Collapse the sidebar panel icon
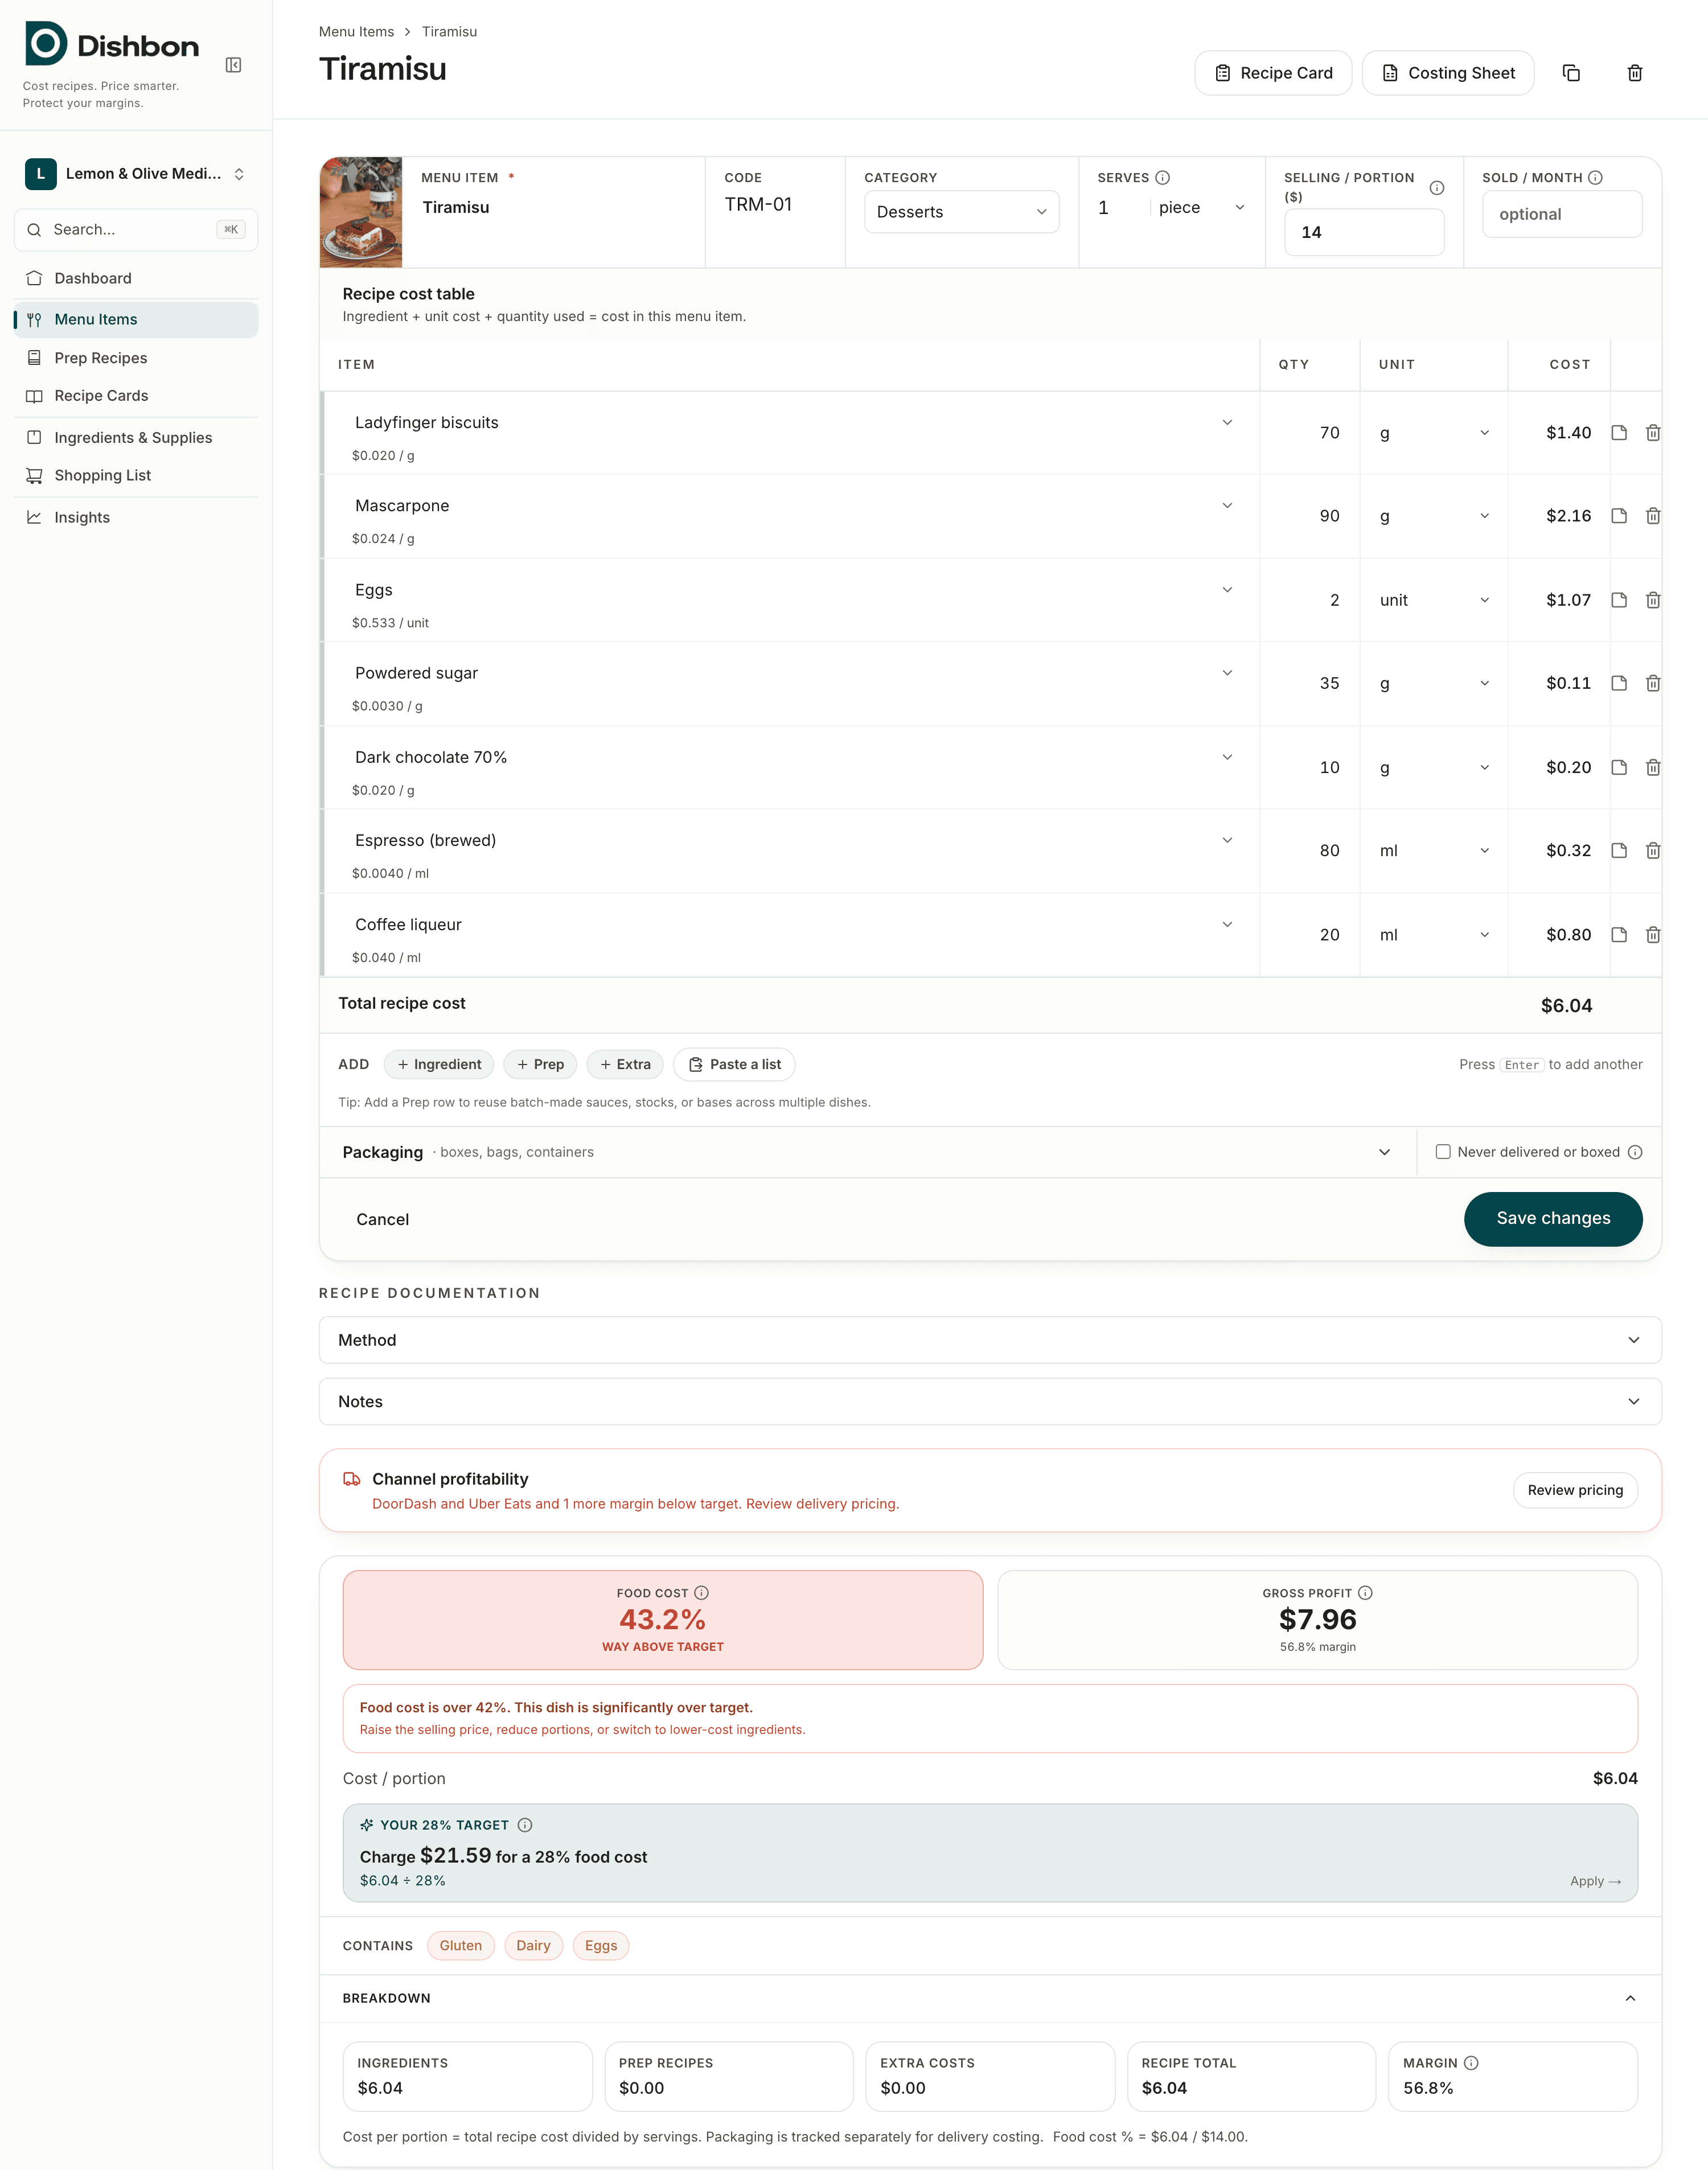This screenshot has height=2170, width=1708. 233,65
